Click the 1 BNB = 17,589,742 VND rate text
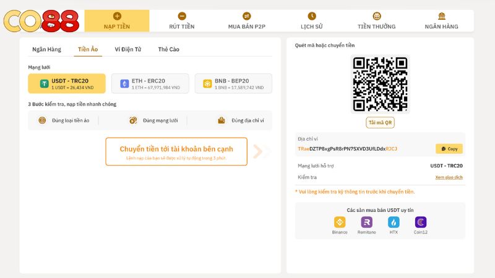This screenshot has width=495, height=278. (x=239, y=88)
